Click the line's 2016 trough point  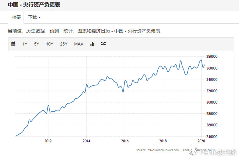click(123, 92)
